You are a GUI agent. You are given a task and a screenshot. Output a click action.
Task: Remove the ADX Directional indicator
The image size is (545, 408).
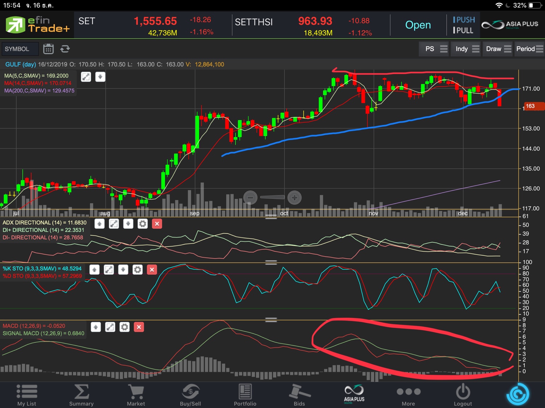[x=157, y=224]
